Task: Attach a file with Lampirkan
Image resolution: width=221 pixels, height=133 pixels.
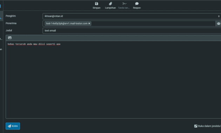Action: click(x=110, y=6)
